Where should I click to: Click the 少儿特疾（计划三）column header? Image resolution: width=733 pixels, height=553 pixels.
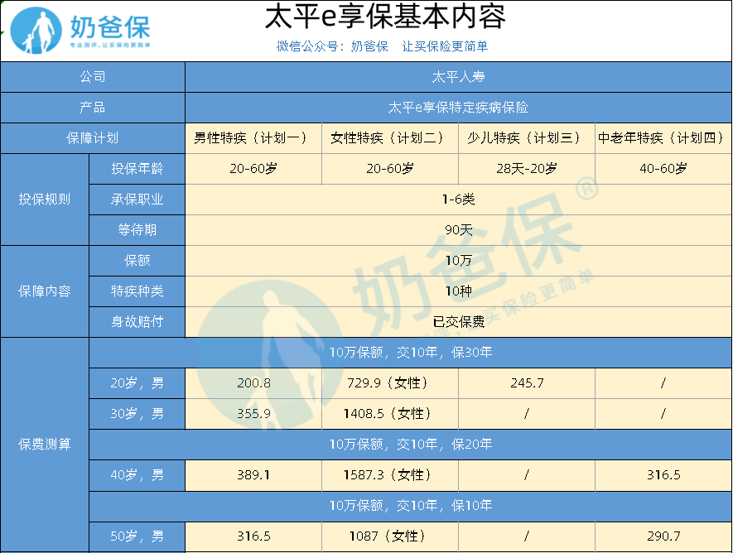click(527, 138)
